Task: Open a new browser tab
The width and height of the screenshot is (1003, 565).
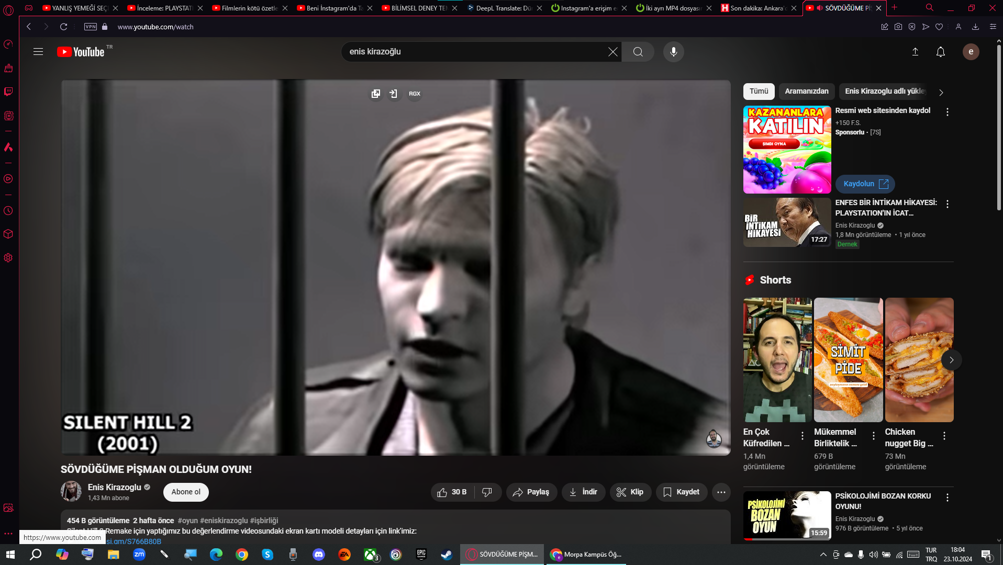Action: (895, 8)
